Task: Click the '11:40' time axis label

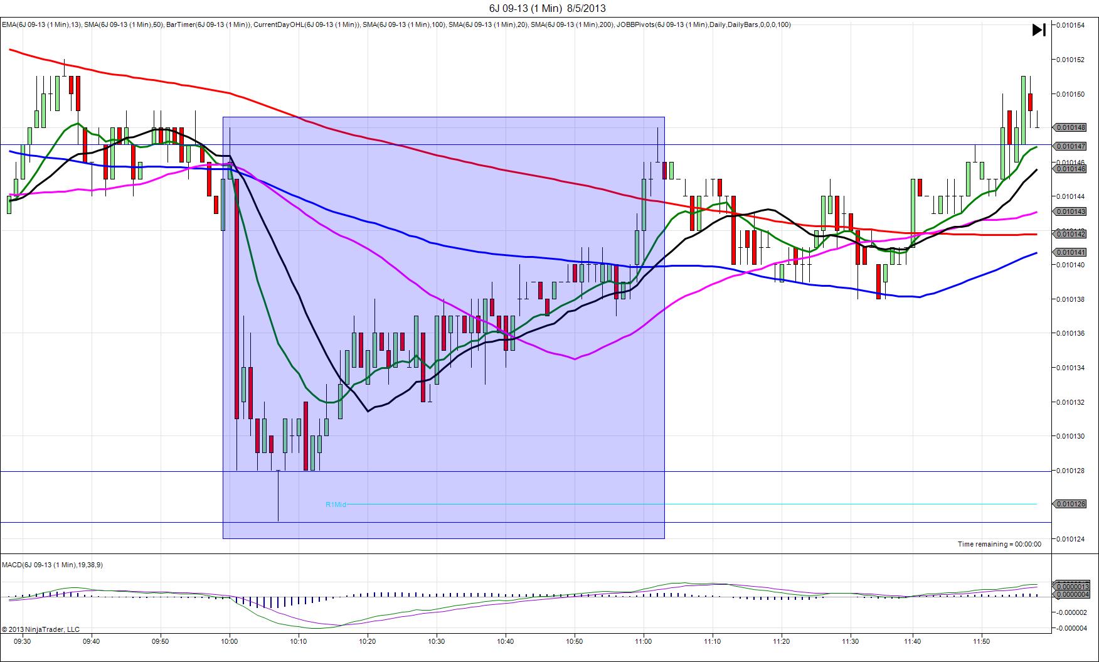Action: coord(913,641)
